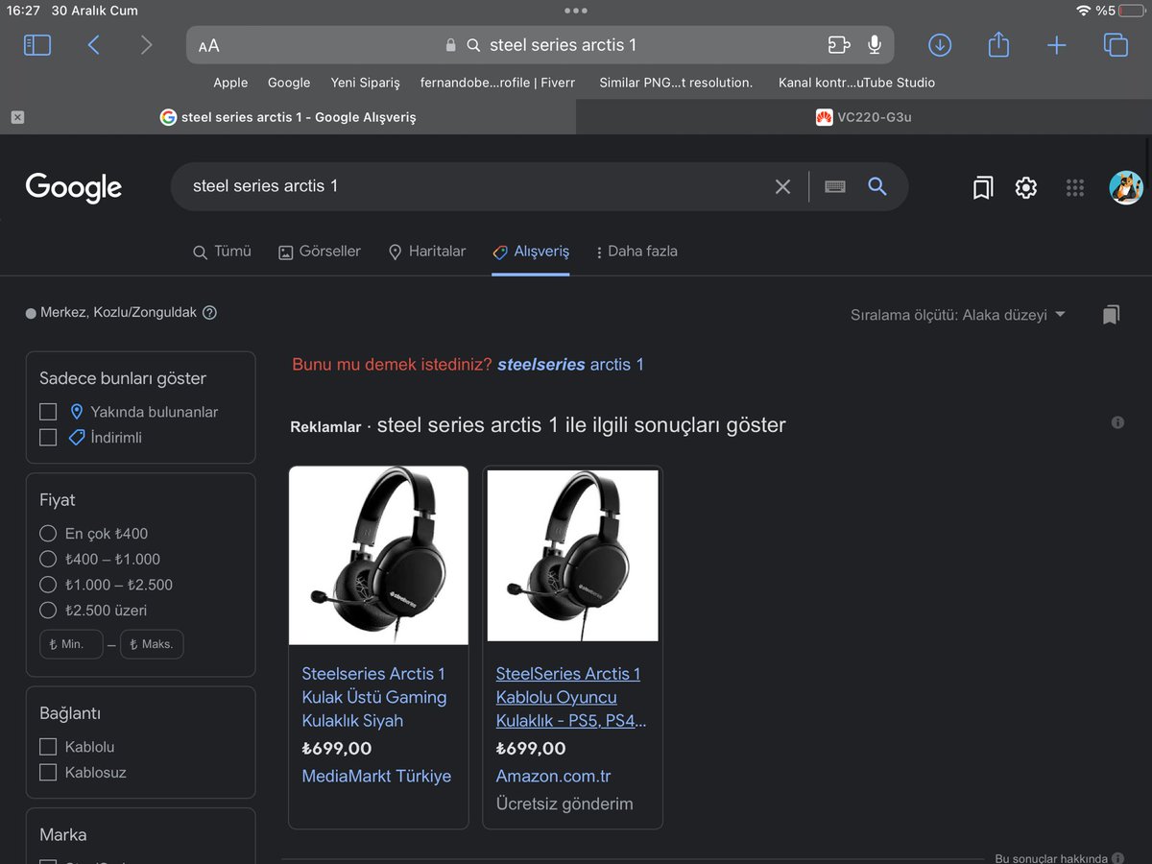
Task: Open the Fiverr profile bookmark
Action: click(x=497, y=83)
